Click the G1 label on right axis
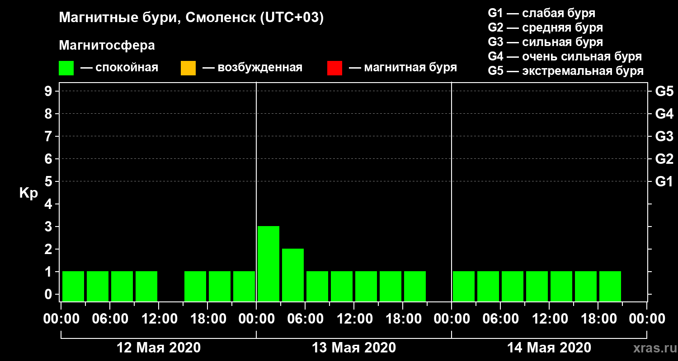 (x=664, y=182)
